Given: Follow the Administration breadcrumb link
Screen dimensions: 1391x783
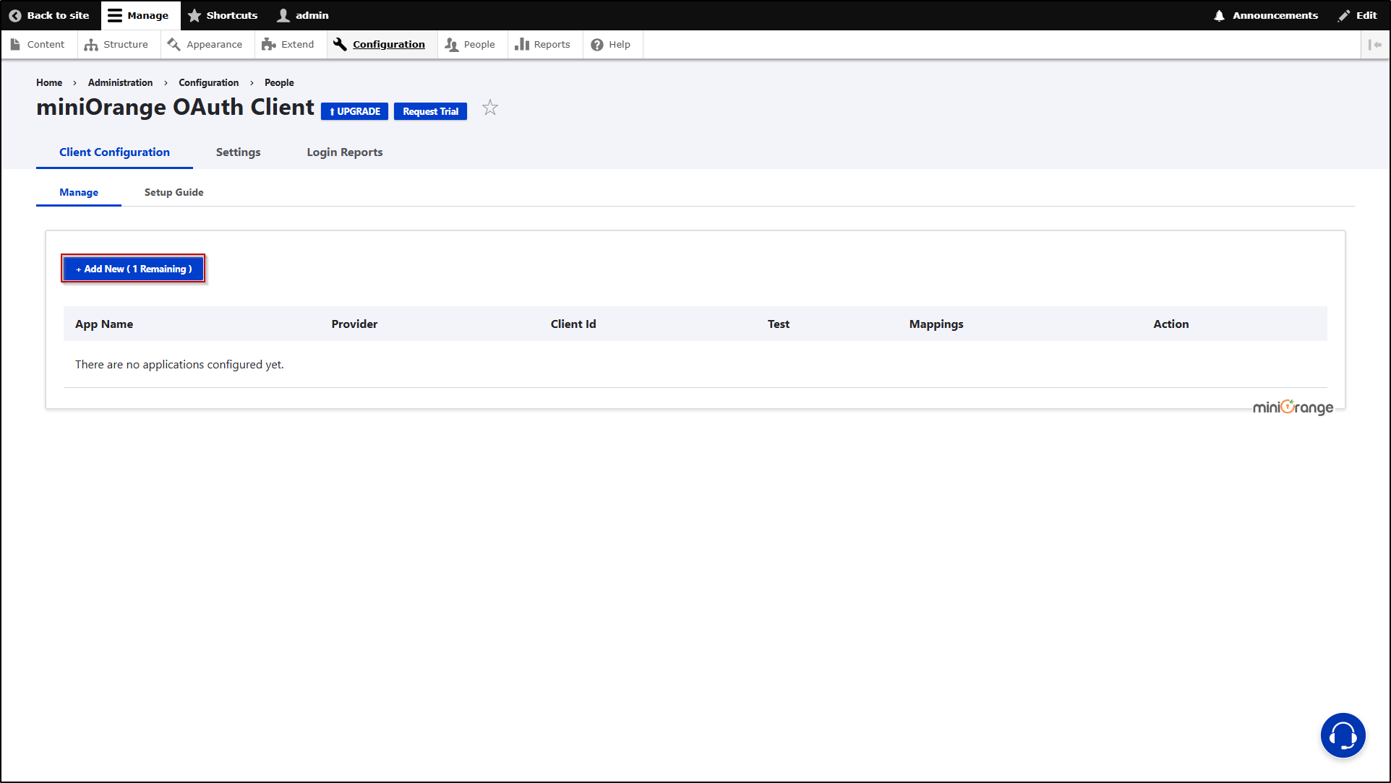Looking at the screenshot, I should click(x=120, y=82).
